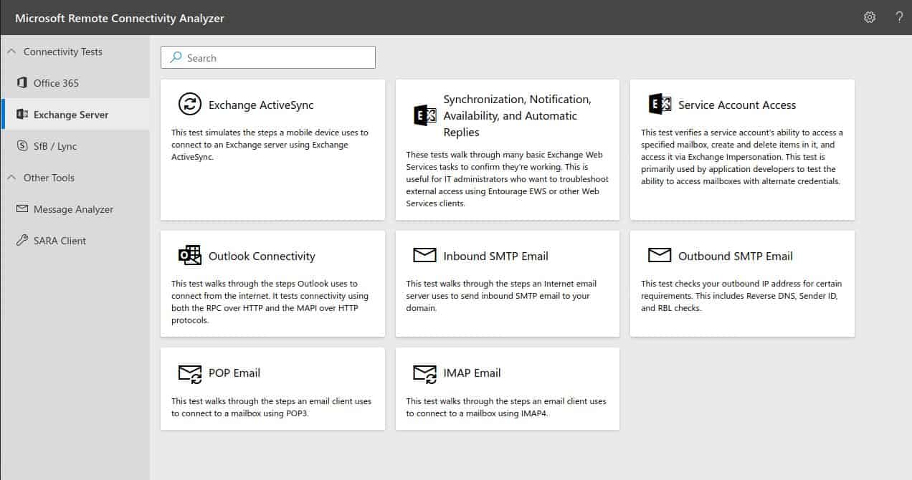Open the Outlook Connectivity test

click(272, 284)
